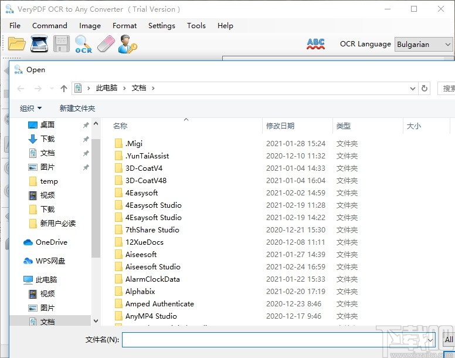This screenshot has height=358, width=455.
Task: Open the Command menu
Action: point(50,26)
